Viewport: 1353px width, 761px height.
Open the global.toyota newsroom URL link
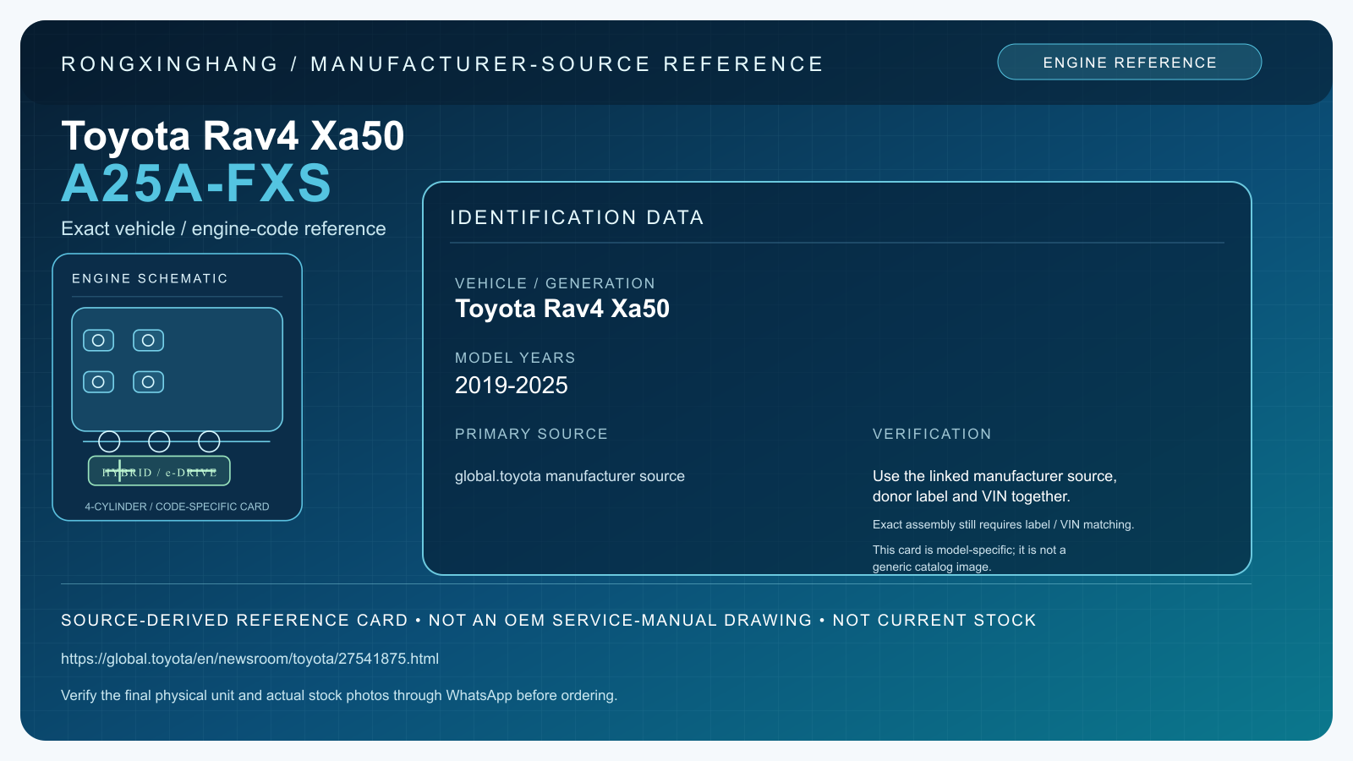click(249, 659)
